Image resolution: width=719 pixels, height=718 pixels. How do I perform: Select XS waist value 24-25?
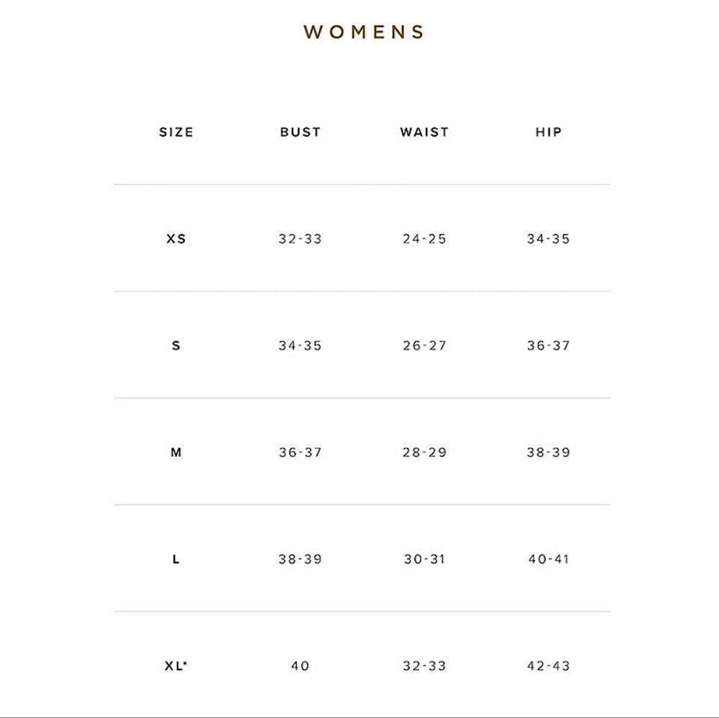(425, 239)
